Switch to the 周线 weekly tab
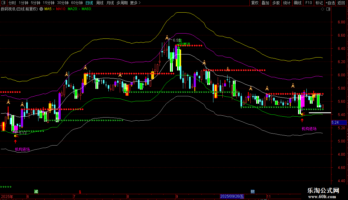348x200 pixels. [100, 3]
